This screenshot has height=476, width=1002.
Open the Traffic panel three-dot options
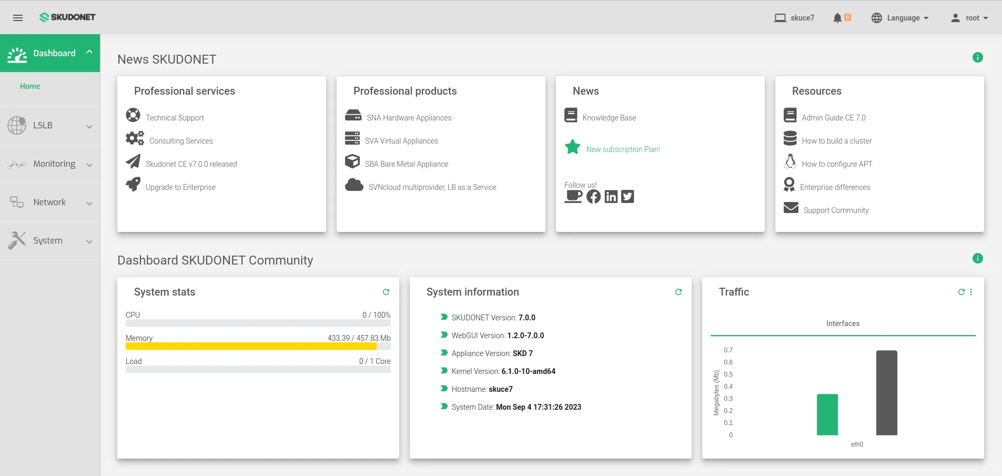(x=971, y=292)
